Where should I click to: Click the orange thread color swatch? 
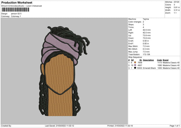[135, 62]
